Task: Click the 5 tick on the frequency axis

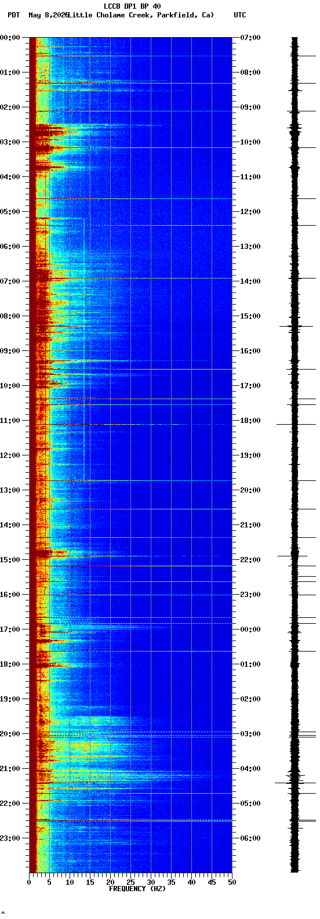Action: tap(49, 882)
